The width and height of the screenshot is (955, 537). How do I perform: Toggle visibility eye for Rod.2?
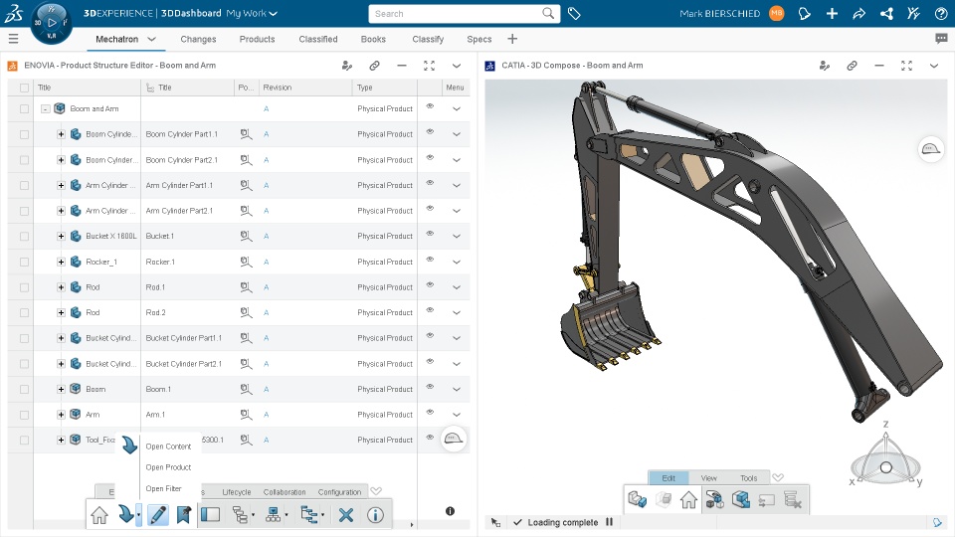pos(430,310)
